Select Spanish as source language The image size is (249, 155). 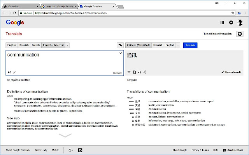(24, 45)
